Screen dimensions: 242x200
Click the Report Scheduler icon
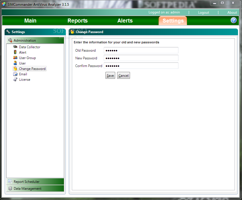click(10, 182)
